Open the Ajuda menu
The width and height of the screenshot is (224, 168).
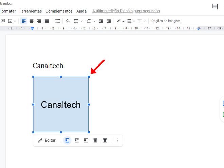point(81,11)
